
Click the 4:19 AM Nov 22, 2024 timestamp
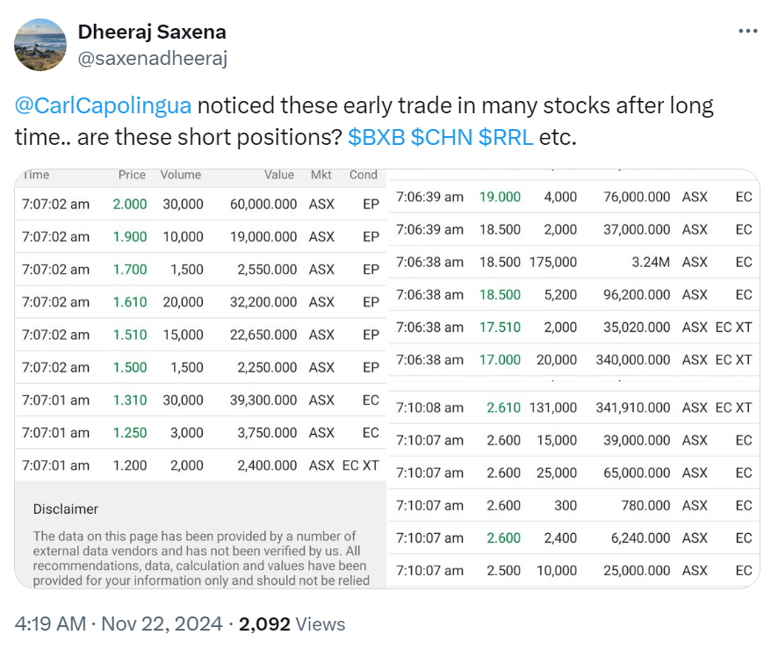(117, 624)
